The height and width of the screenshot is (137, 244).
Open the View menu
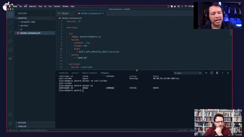click(40, 6)
